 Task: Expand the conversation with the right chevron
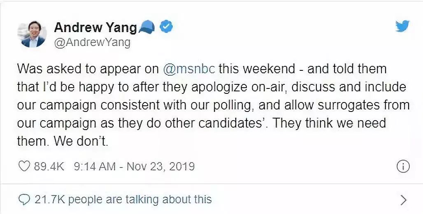tap(403, 200)
